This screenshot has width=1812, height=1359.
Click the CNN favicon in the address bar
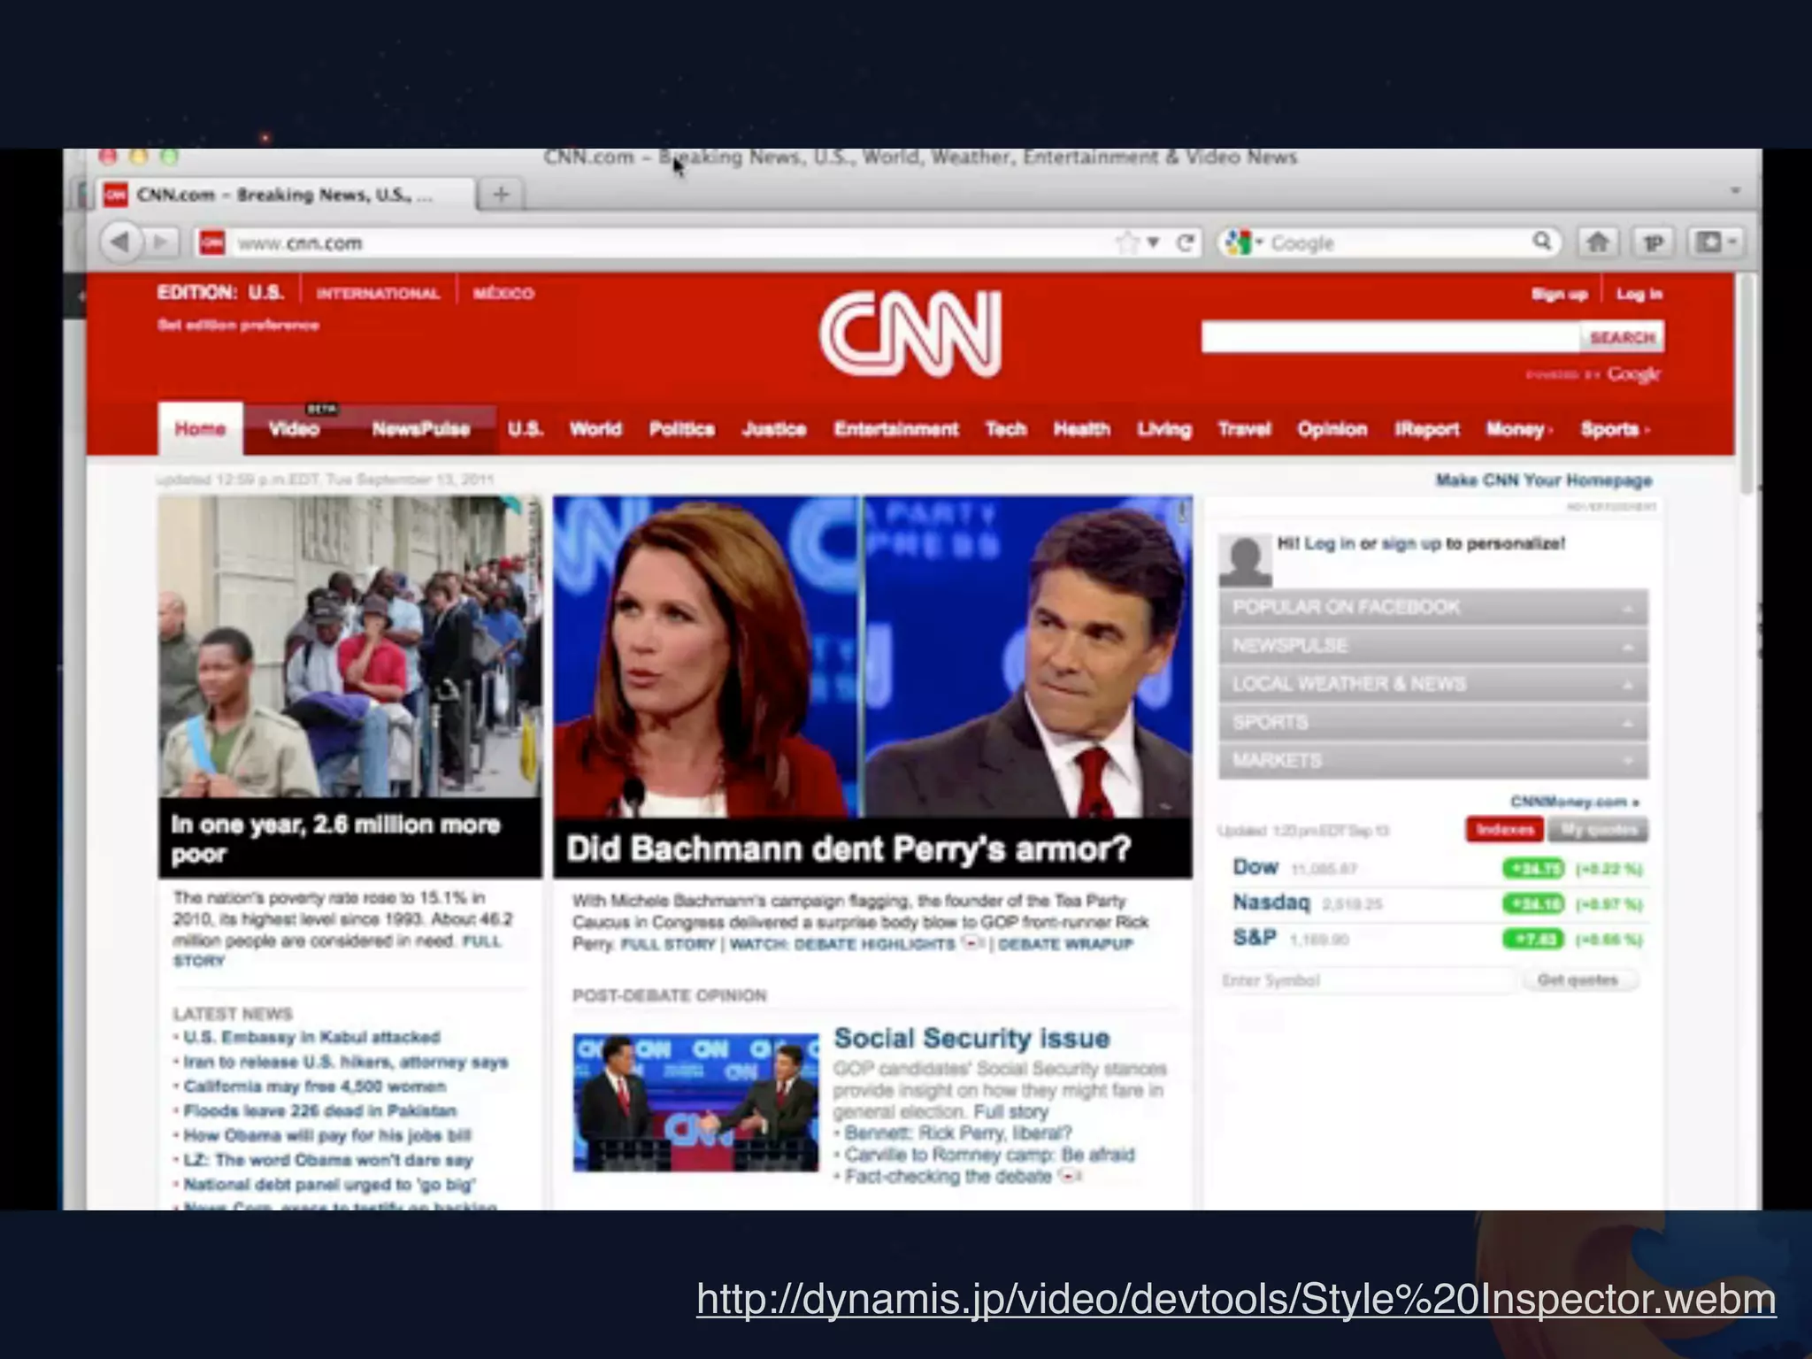coord(212,242)
